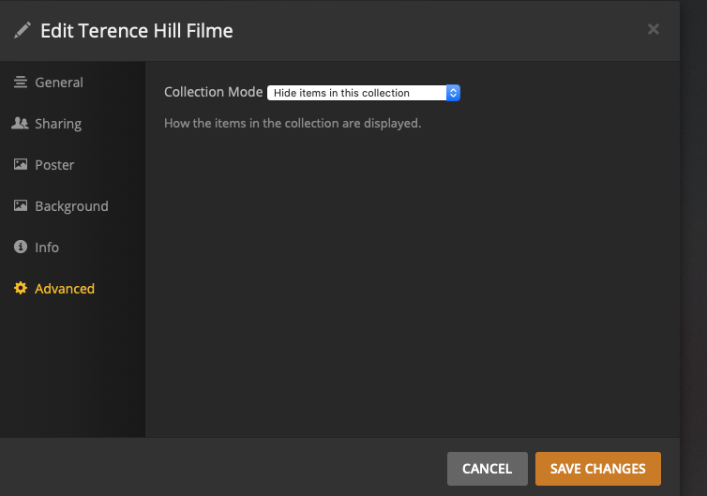Click the Poster image icon

21,165
